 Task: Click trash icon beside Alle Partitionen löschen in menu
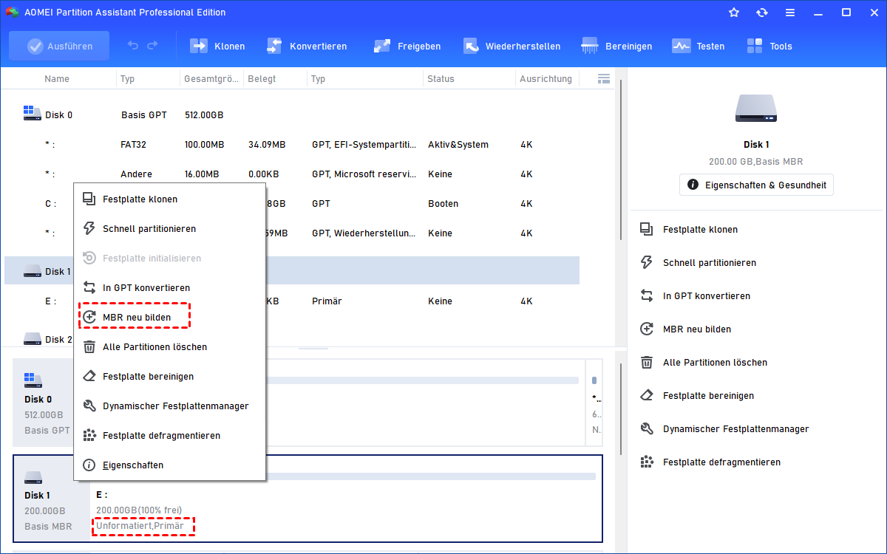(x=89, y=347)
